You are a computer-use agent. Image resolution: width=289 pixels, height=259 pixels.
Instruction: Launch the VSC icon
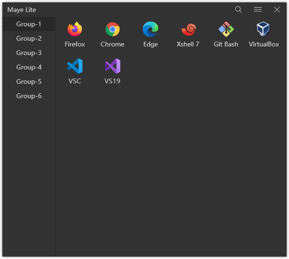pyautogui.click(x=75, y=66)
